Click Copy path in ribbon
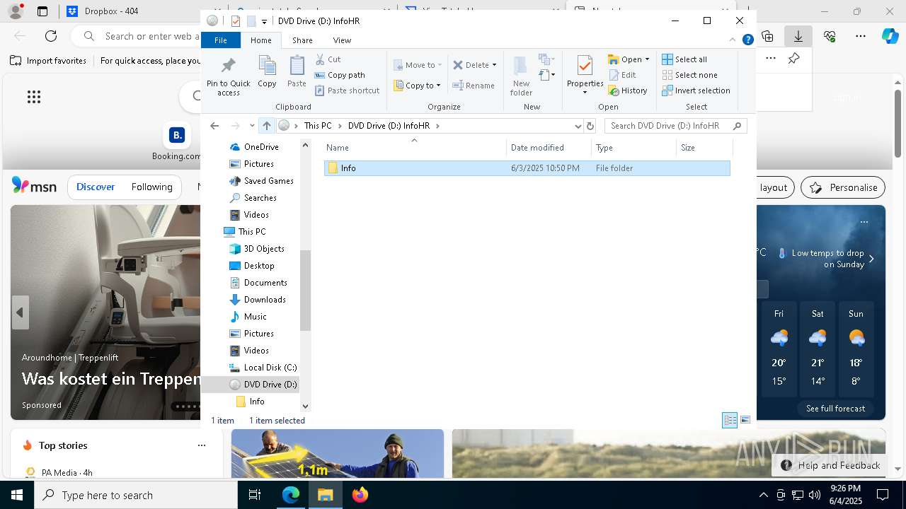The height and width of the screenshot is (509, 906). pos(340,75)
